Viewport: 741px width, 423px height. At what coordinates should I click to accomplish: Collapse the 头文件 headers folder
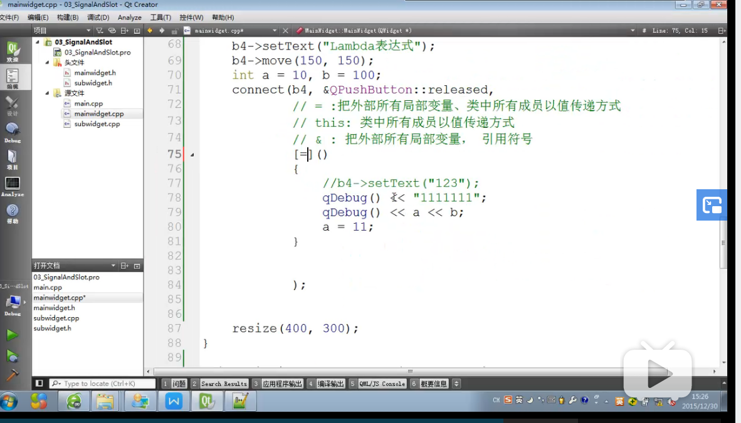point(47,63)
